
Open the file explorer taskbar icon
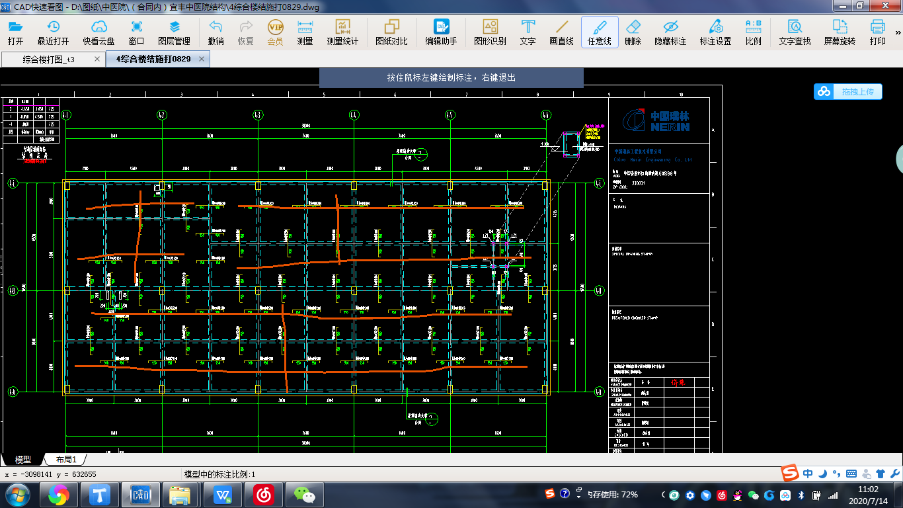180,494
